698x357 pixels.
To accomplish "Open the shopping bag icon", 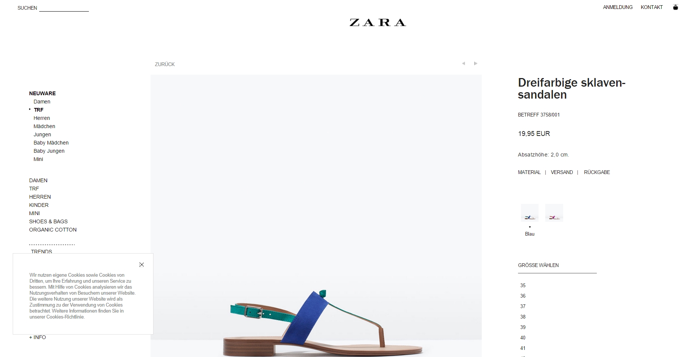I will click(675, 7).
